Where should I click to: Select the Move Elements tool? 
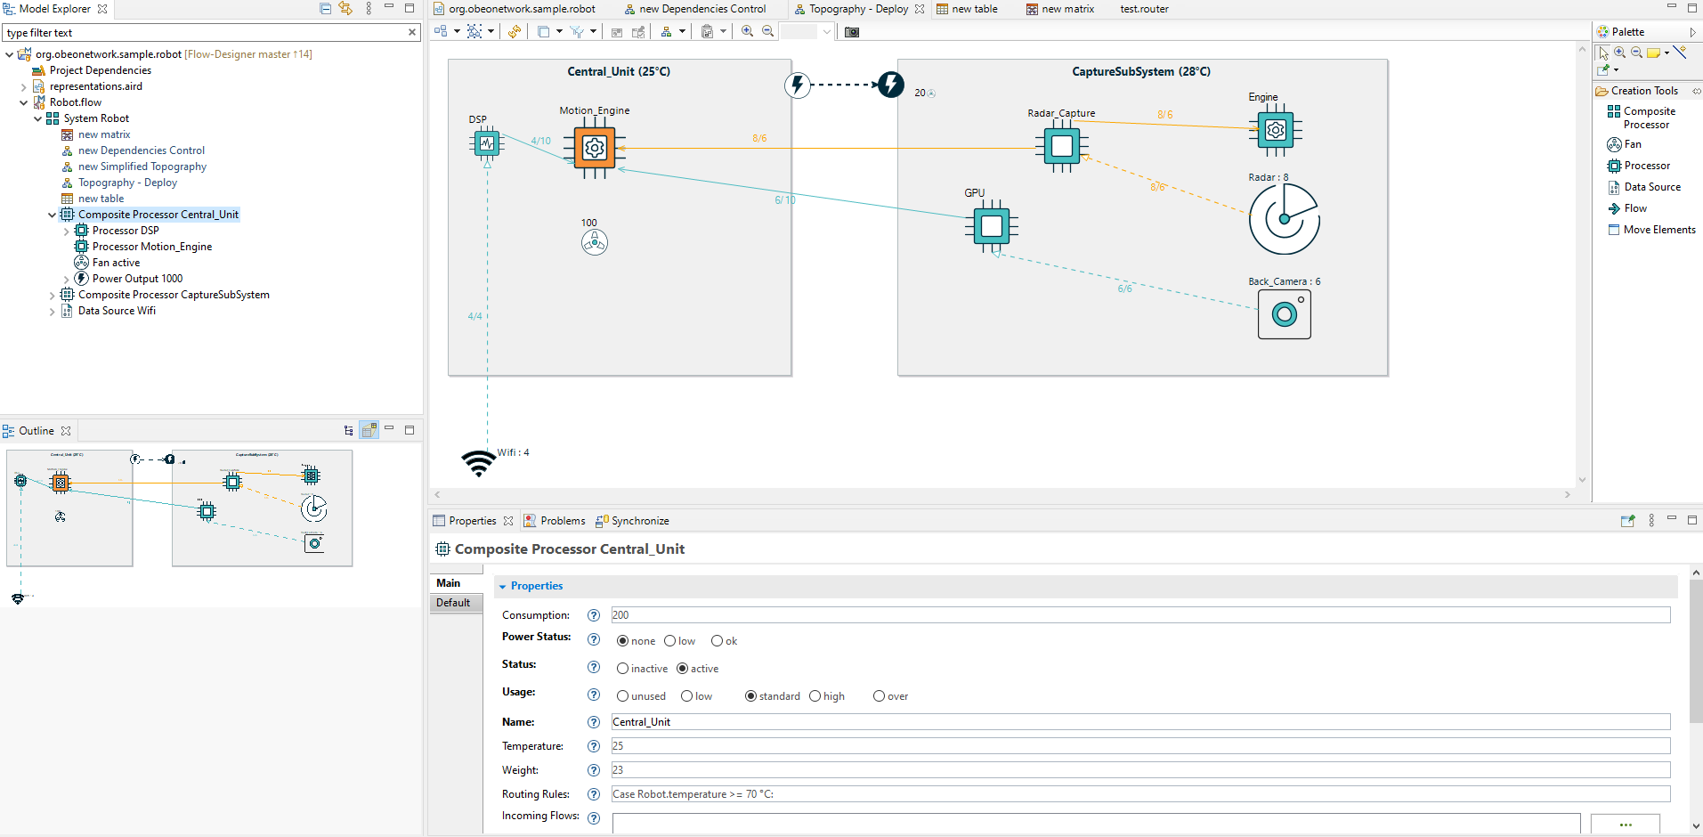pos(1651,230)
